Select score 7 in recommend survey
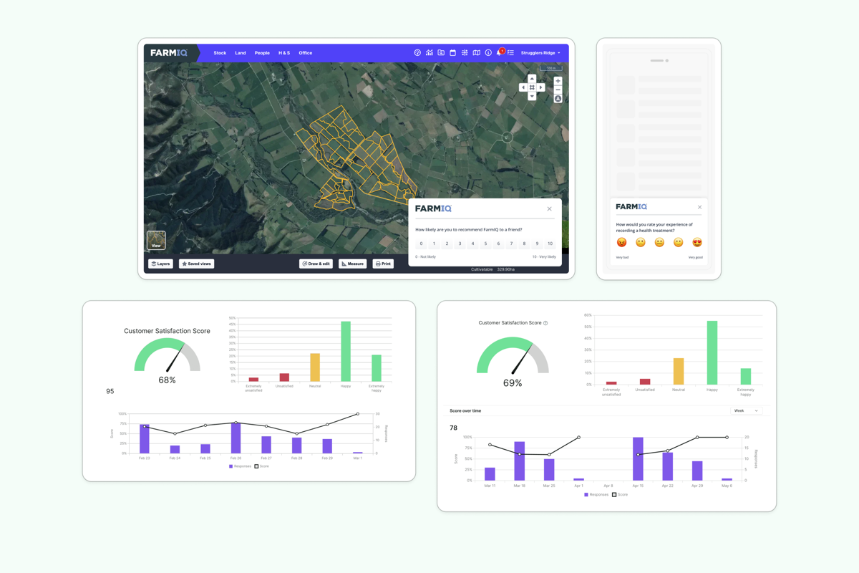This screenshot has width=859, height=573. click(x=511, y=244)
